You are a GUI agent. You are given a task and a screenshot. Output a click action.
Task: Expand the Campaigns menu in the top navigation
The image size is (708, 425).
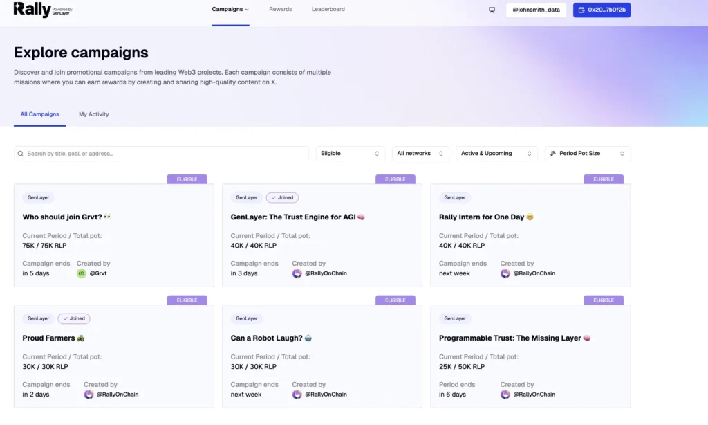(x=230, y=10)
